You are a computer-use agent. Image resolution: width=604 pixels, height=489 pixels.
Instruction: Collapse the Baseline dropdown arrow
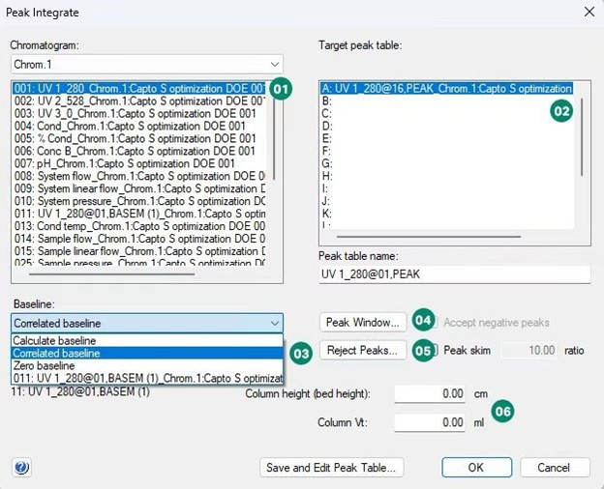pos(273,323)
